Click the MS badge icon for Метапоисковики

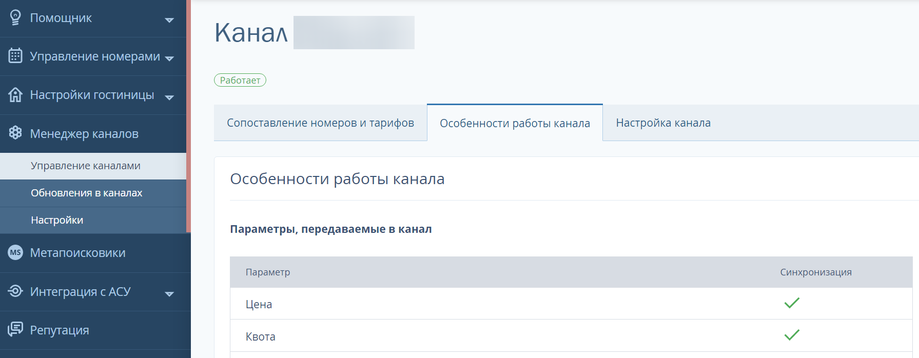click(x=15, y=252)
